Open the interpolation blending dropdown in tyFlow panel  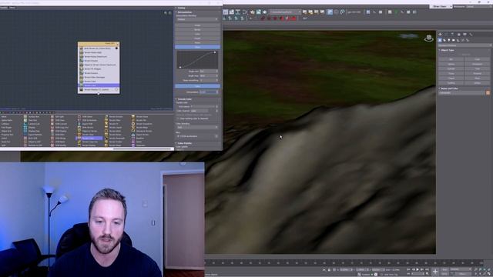(197, 19)
